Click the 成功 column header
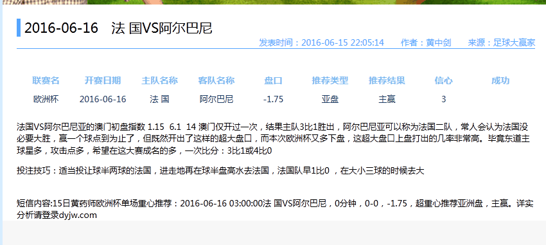This screenshot has width=546, height=245. 500,81
